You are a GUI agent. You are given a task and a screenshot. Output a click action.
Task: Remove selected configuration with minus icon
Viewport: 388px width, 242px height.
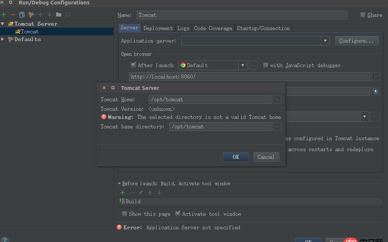click(x=13, y=15)
